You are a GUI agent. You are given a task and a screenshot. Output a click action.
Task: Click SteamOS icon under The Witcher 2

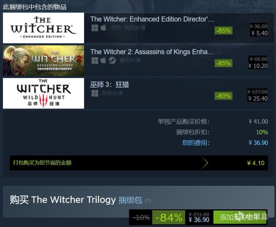112,61
